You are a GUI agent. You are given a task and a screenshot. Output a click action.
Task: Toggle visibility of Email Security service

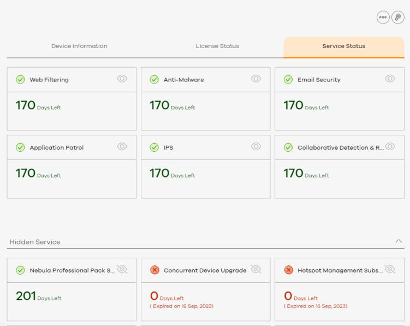point(390,79)
